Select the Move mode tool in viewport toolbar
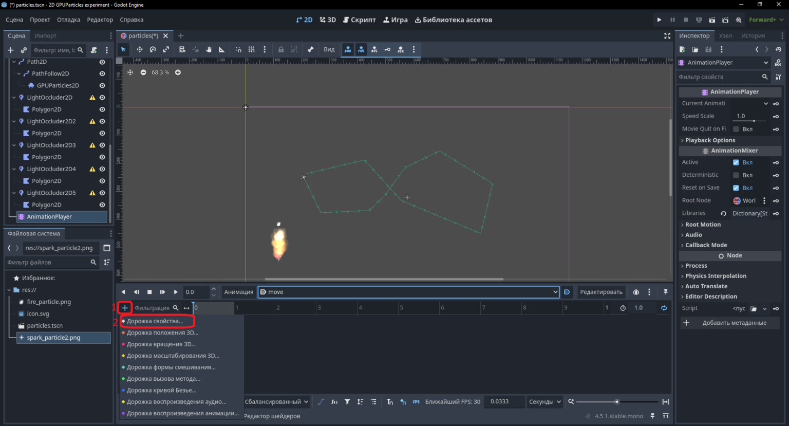The width and height of the screenshot is (789, 426). tap(139, 49)
